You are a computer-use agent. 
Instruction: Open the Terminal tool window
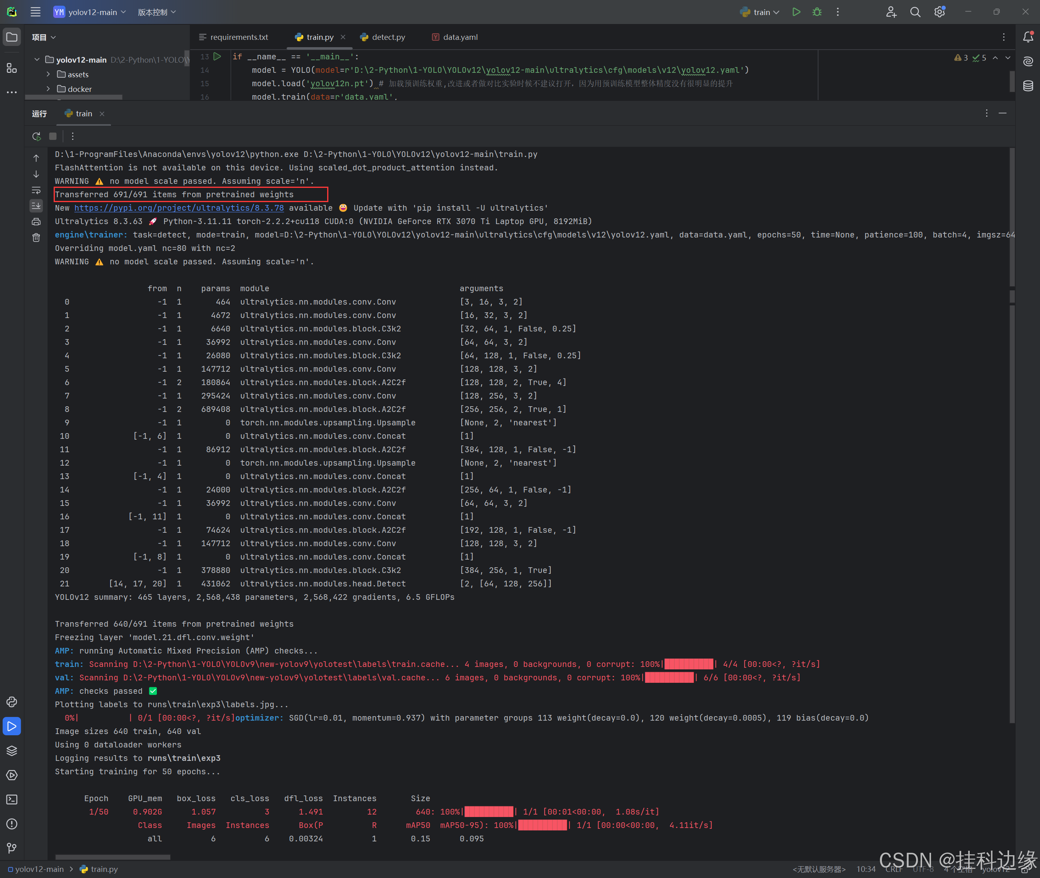point(12,800)
